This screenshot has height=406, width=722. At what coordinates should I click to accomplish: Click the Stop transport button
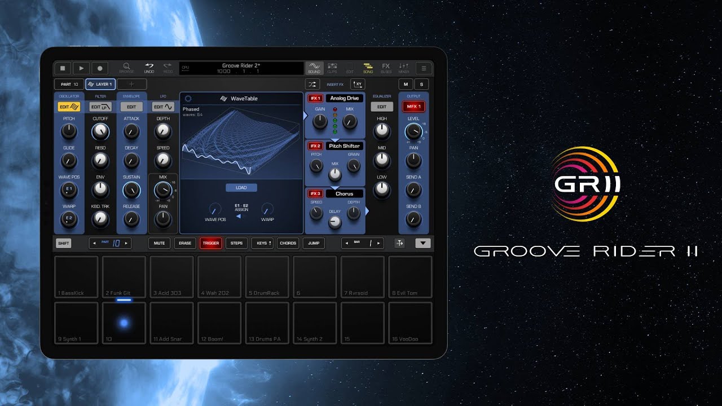[x=63, y=68]
